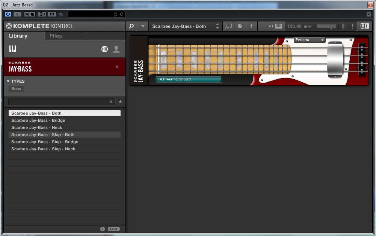Click the browser search magnifier icon

tap(131, 26)
